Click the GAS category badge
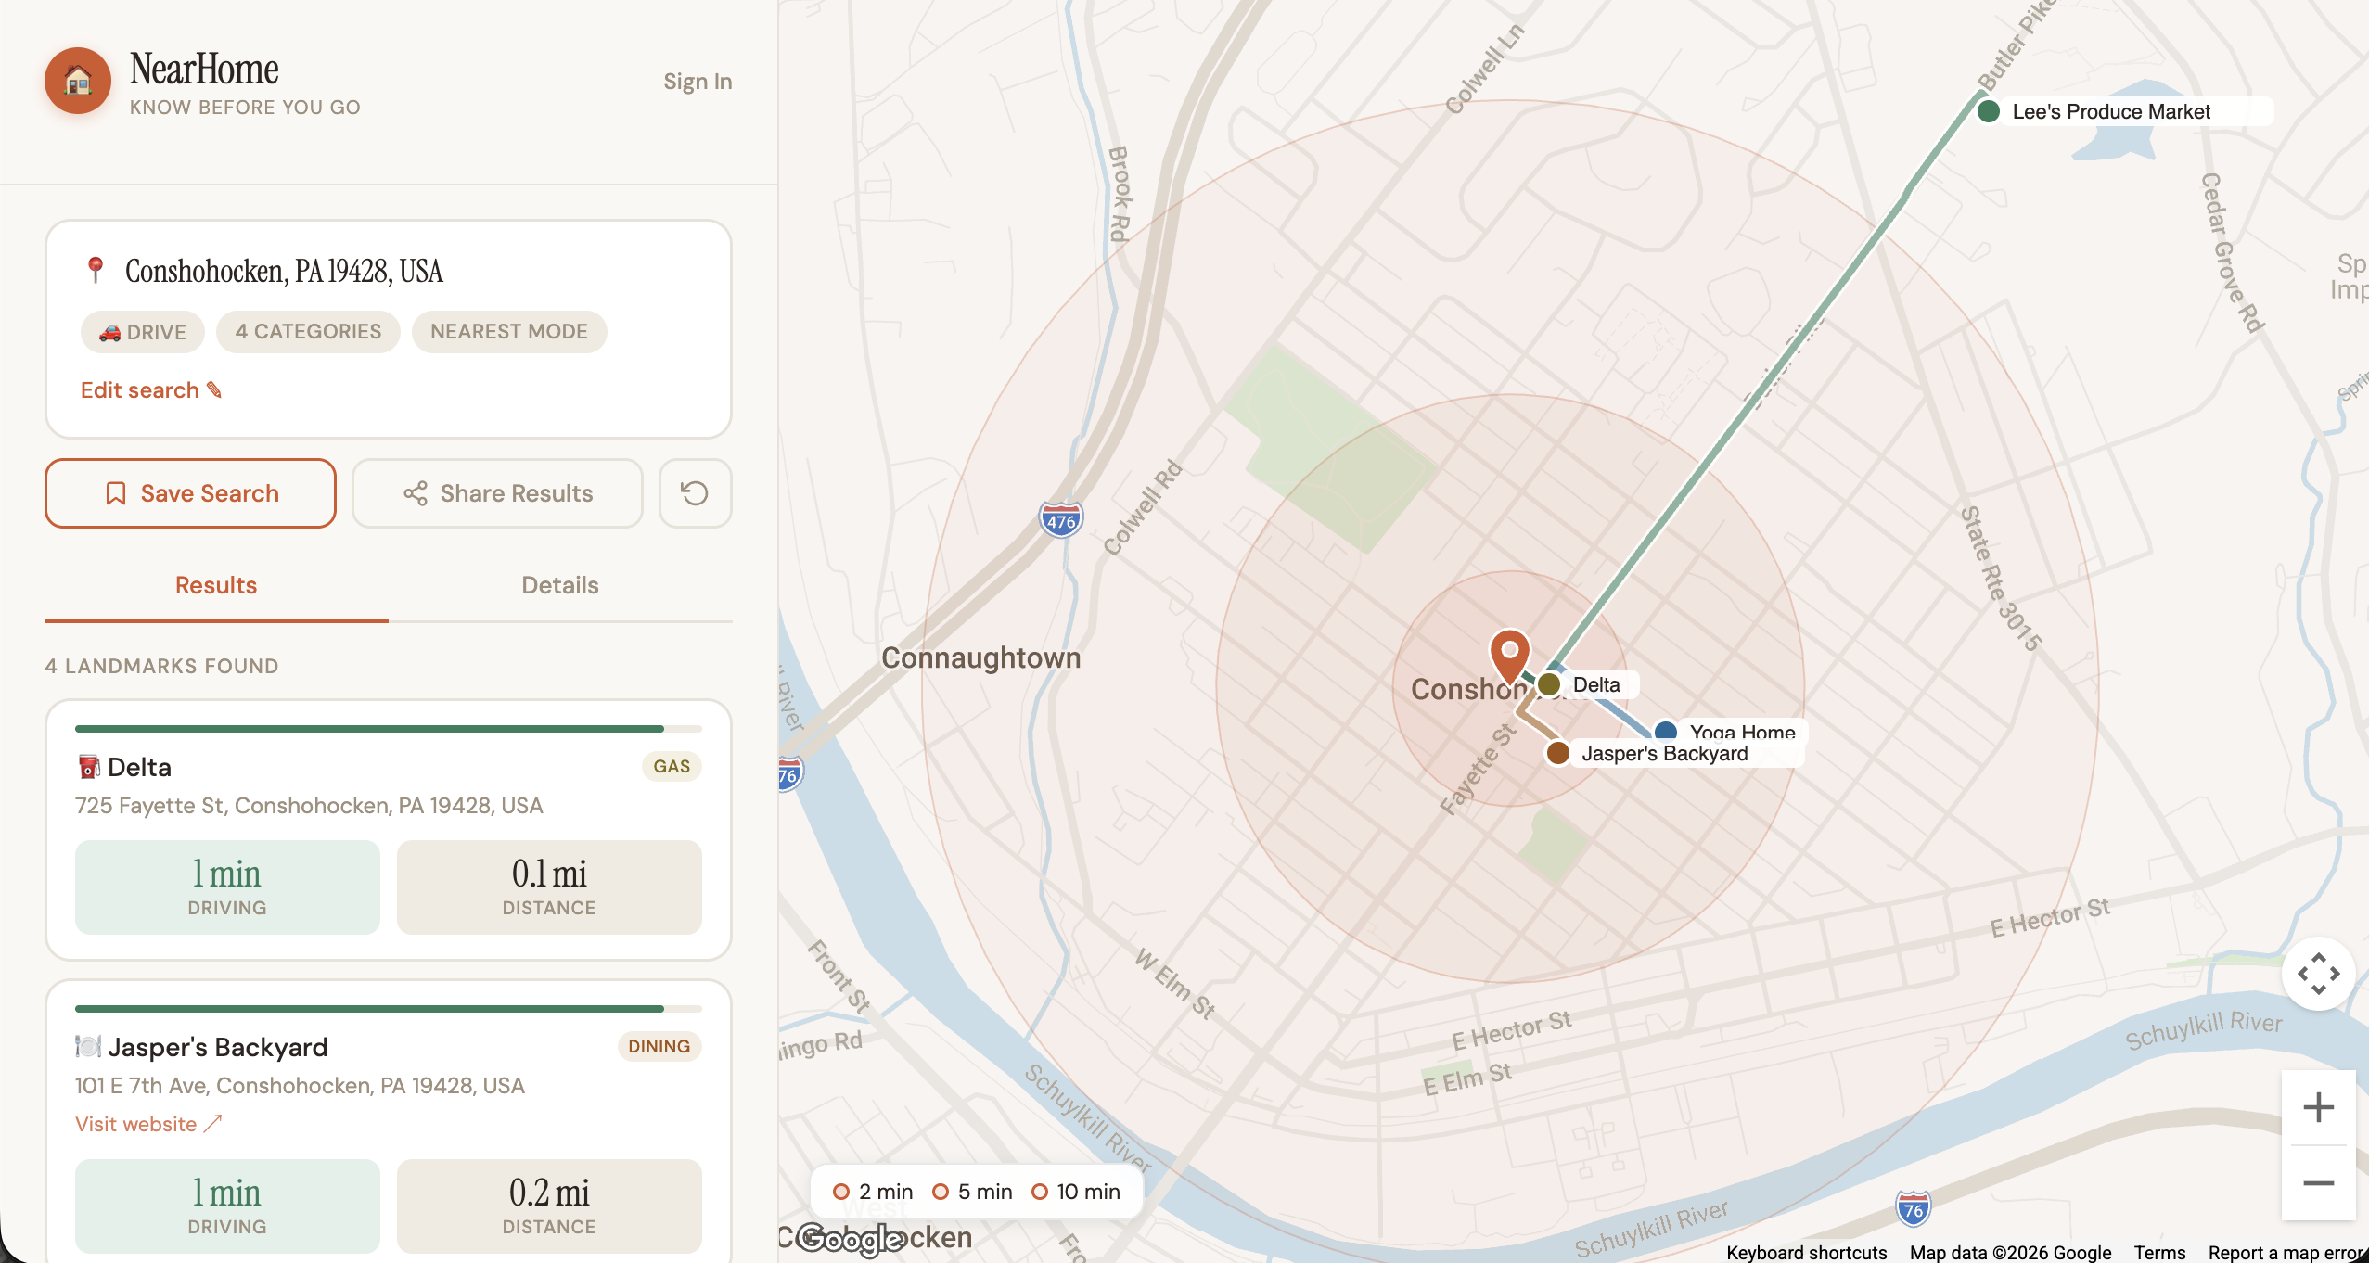 click(x=672, y=767)
